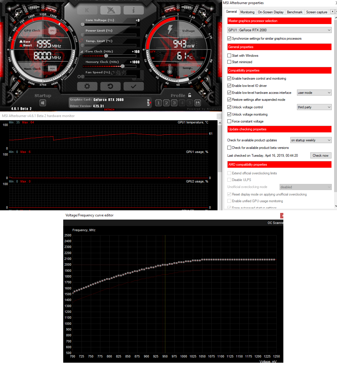Viewport: 337px width, 365px height.
Task: Click the fan settings gear beside Fan Speed
Action: tap(79, 77)
